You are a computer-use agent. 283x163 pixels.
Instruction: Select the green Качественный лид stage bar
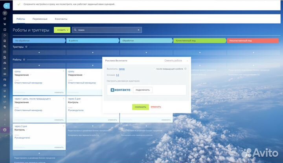pos(200,41)
